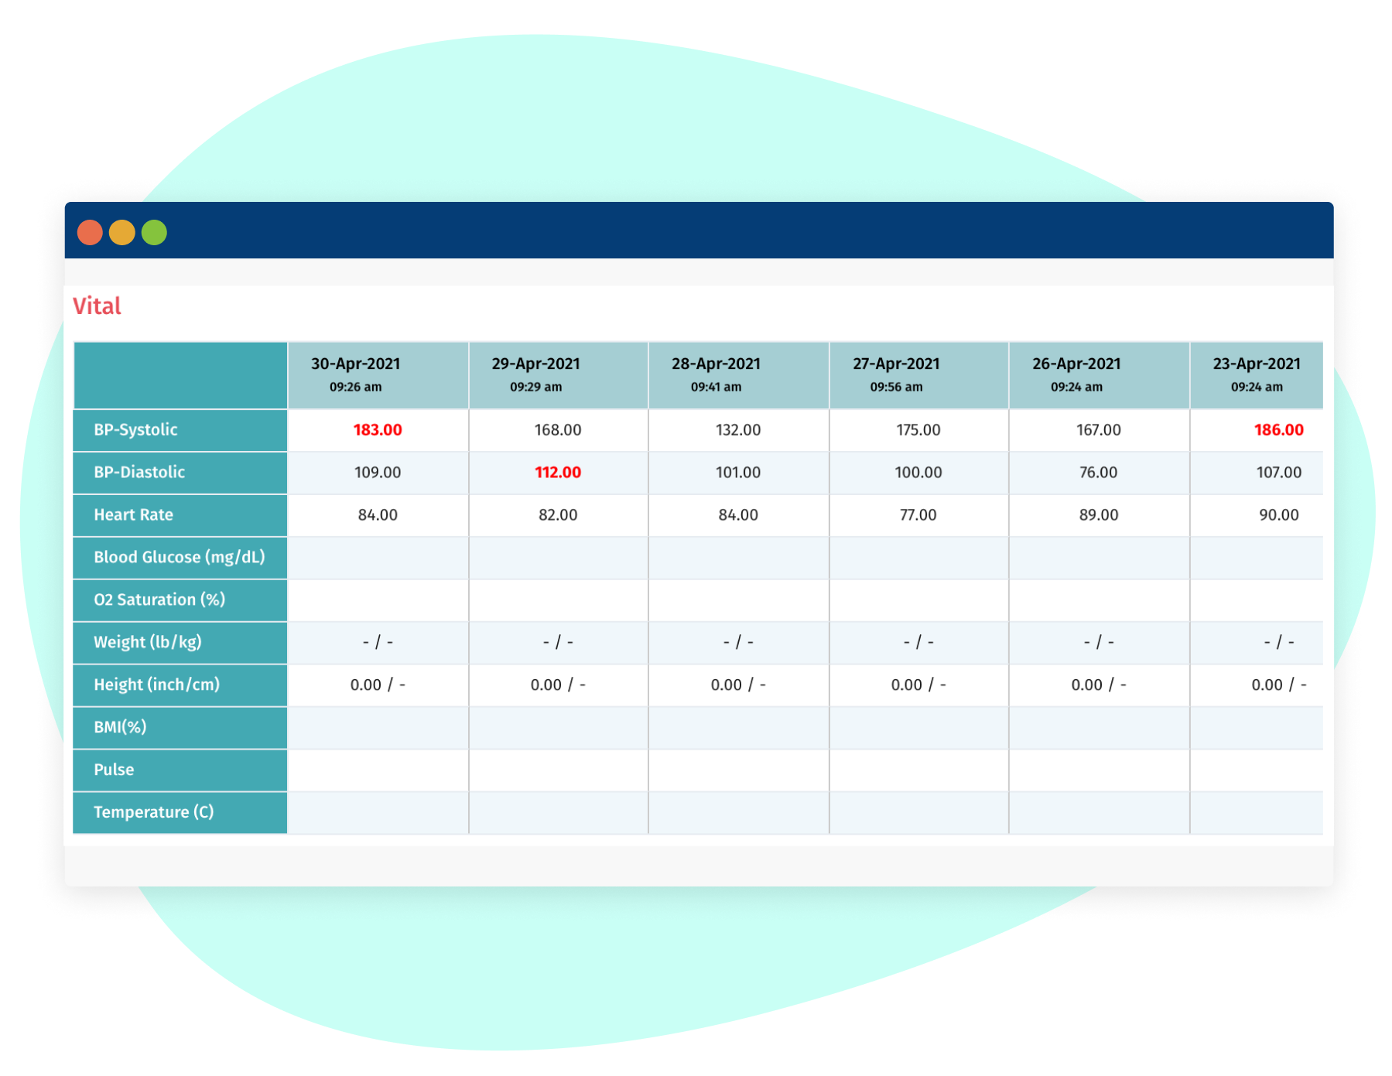Click the 168.00 systolic value

pyautogui.click(x=558, y=430)
